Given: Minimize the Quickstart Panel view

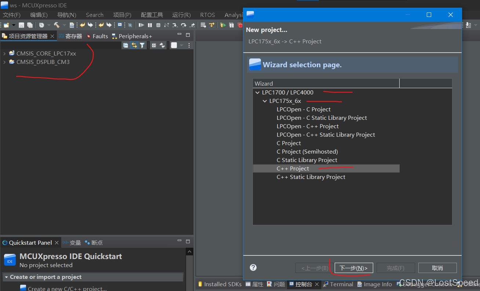Looking at the screenshot, I should [x=179, y=241].
